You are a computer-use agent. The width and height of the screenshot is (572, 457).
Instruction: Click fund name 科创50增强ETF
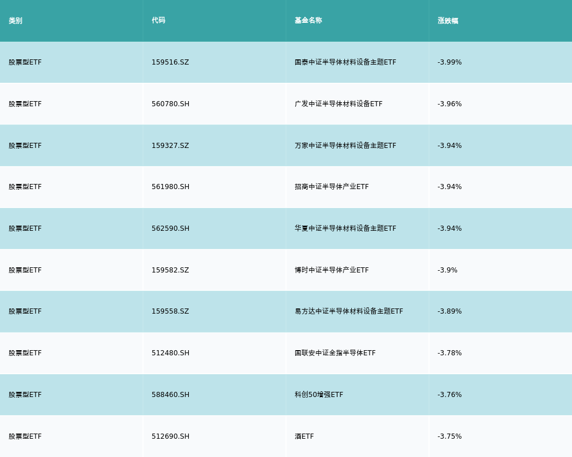click(x=319, y=395)
